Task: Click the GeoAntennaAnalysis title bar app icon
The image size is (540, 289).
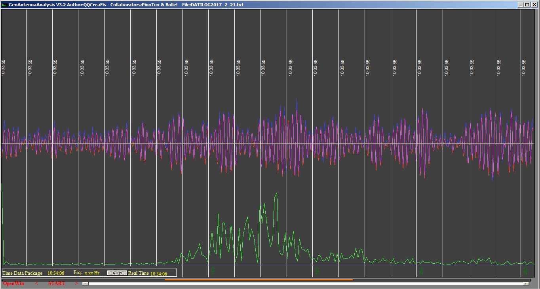Action: (5, 4)
